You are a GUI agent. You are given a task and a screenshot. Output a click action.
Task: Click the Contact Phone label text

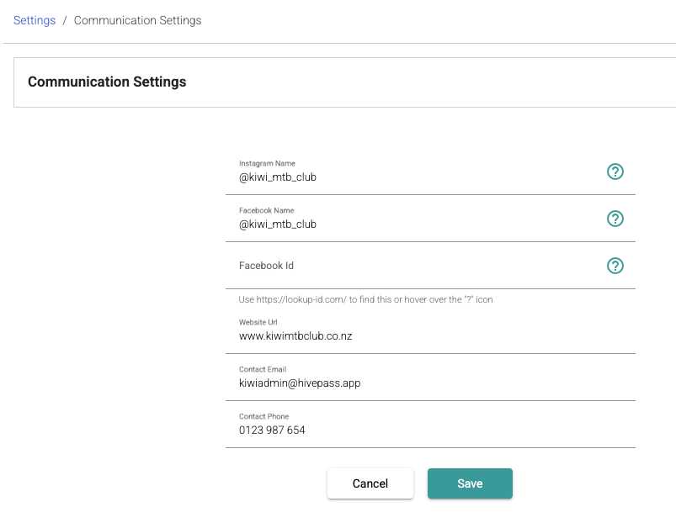click(x=263, y=416)
